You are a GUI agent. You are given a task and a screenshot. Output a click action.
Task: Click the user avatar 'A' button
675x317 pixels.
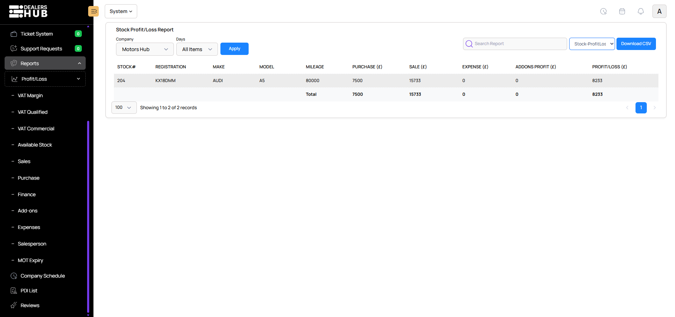click(x=659, y=11)
